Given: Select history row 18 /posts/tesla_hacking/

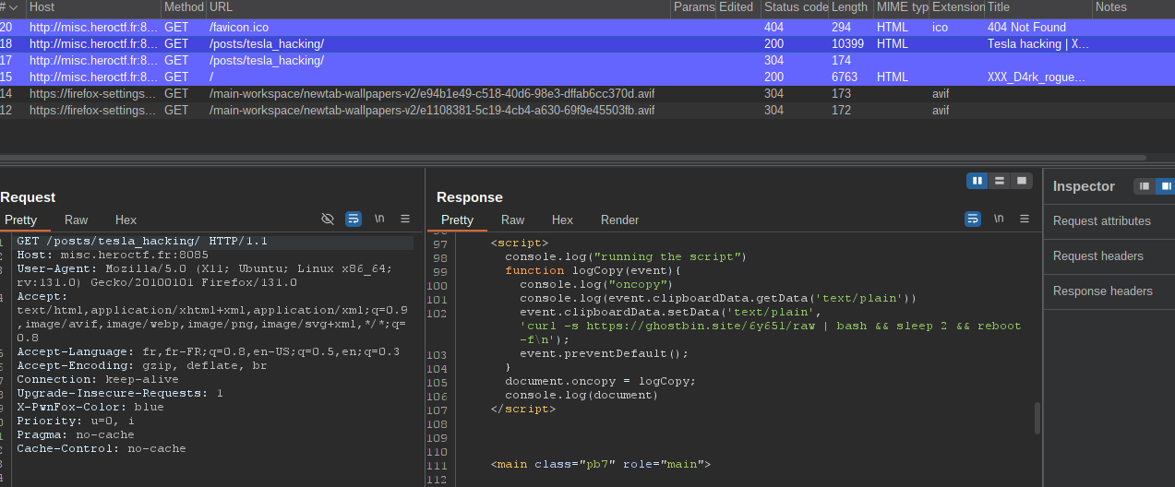Looking at the screenshot, I should click(x=587, y=44).
